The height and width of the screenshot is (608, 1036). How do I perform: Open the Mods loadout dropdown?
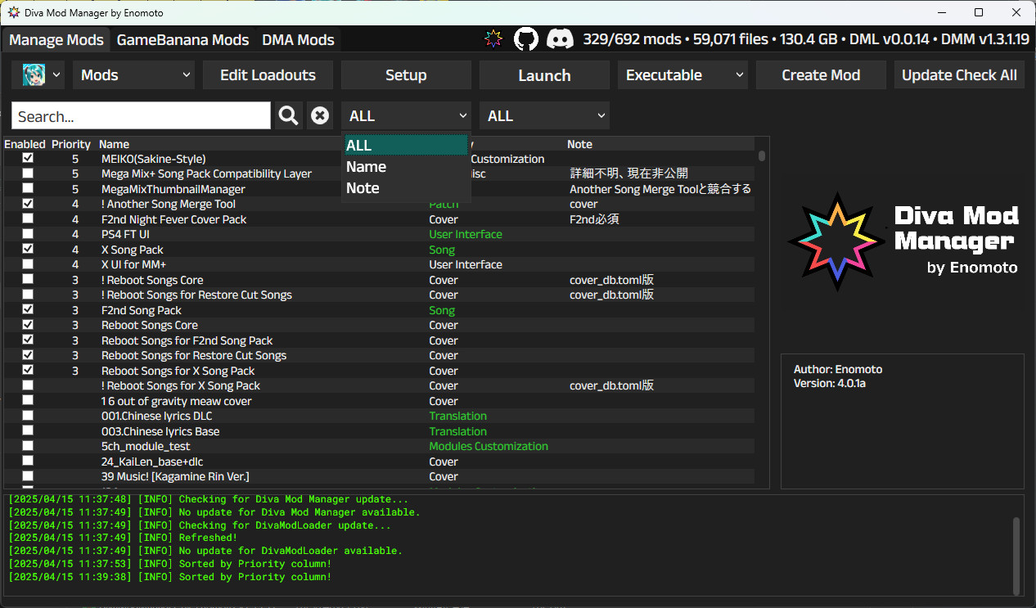133,74
